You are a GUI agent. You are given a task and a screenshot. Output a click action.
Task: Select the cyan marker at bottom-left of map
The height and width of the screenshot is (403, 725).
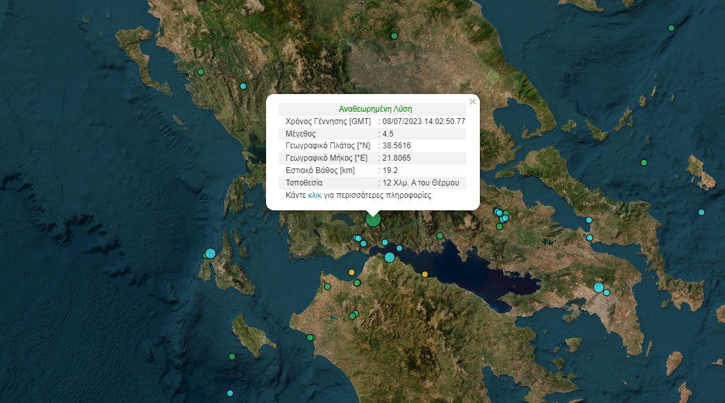coord(229,393)
